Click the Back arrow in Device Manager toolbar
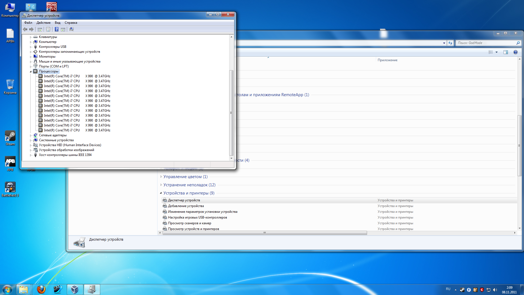Viewport: 524px width, 295px height. tap(25, 29)
